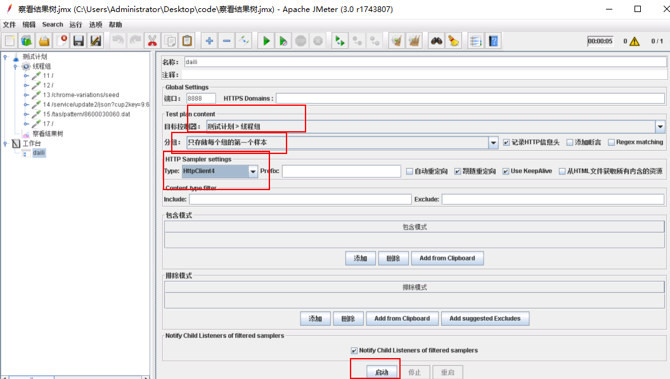Open the Search menu
The image size is (670, 379).
pos(53,25)
